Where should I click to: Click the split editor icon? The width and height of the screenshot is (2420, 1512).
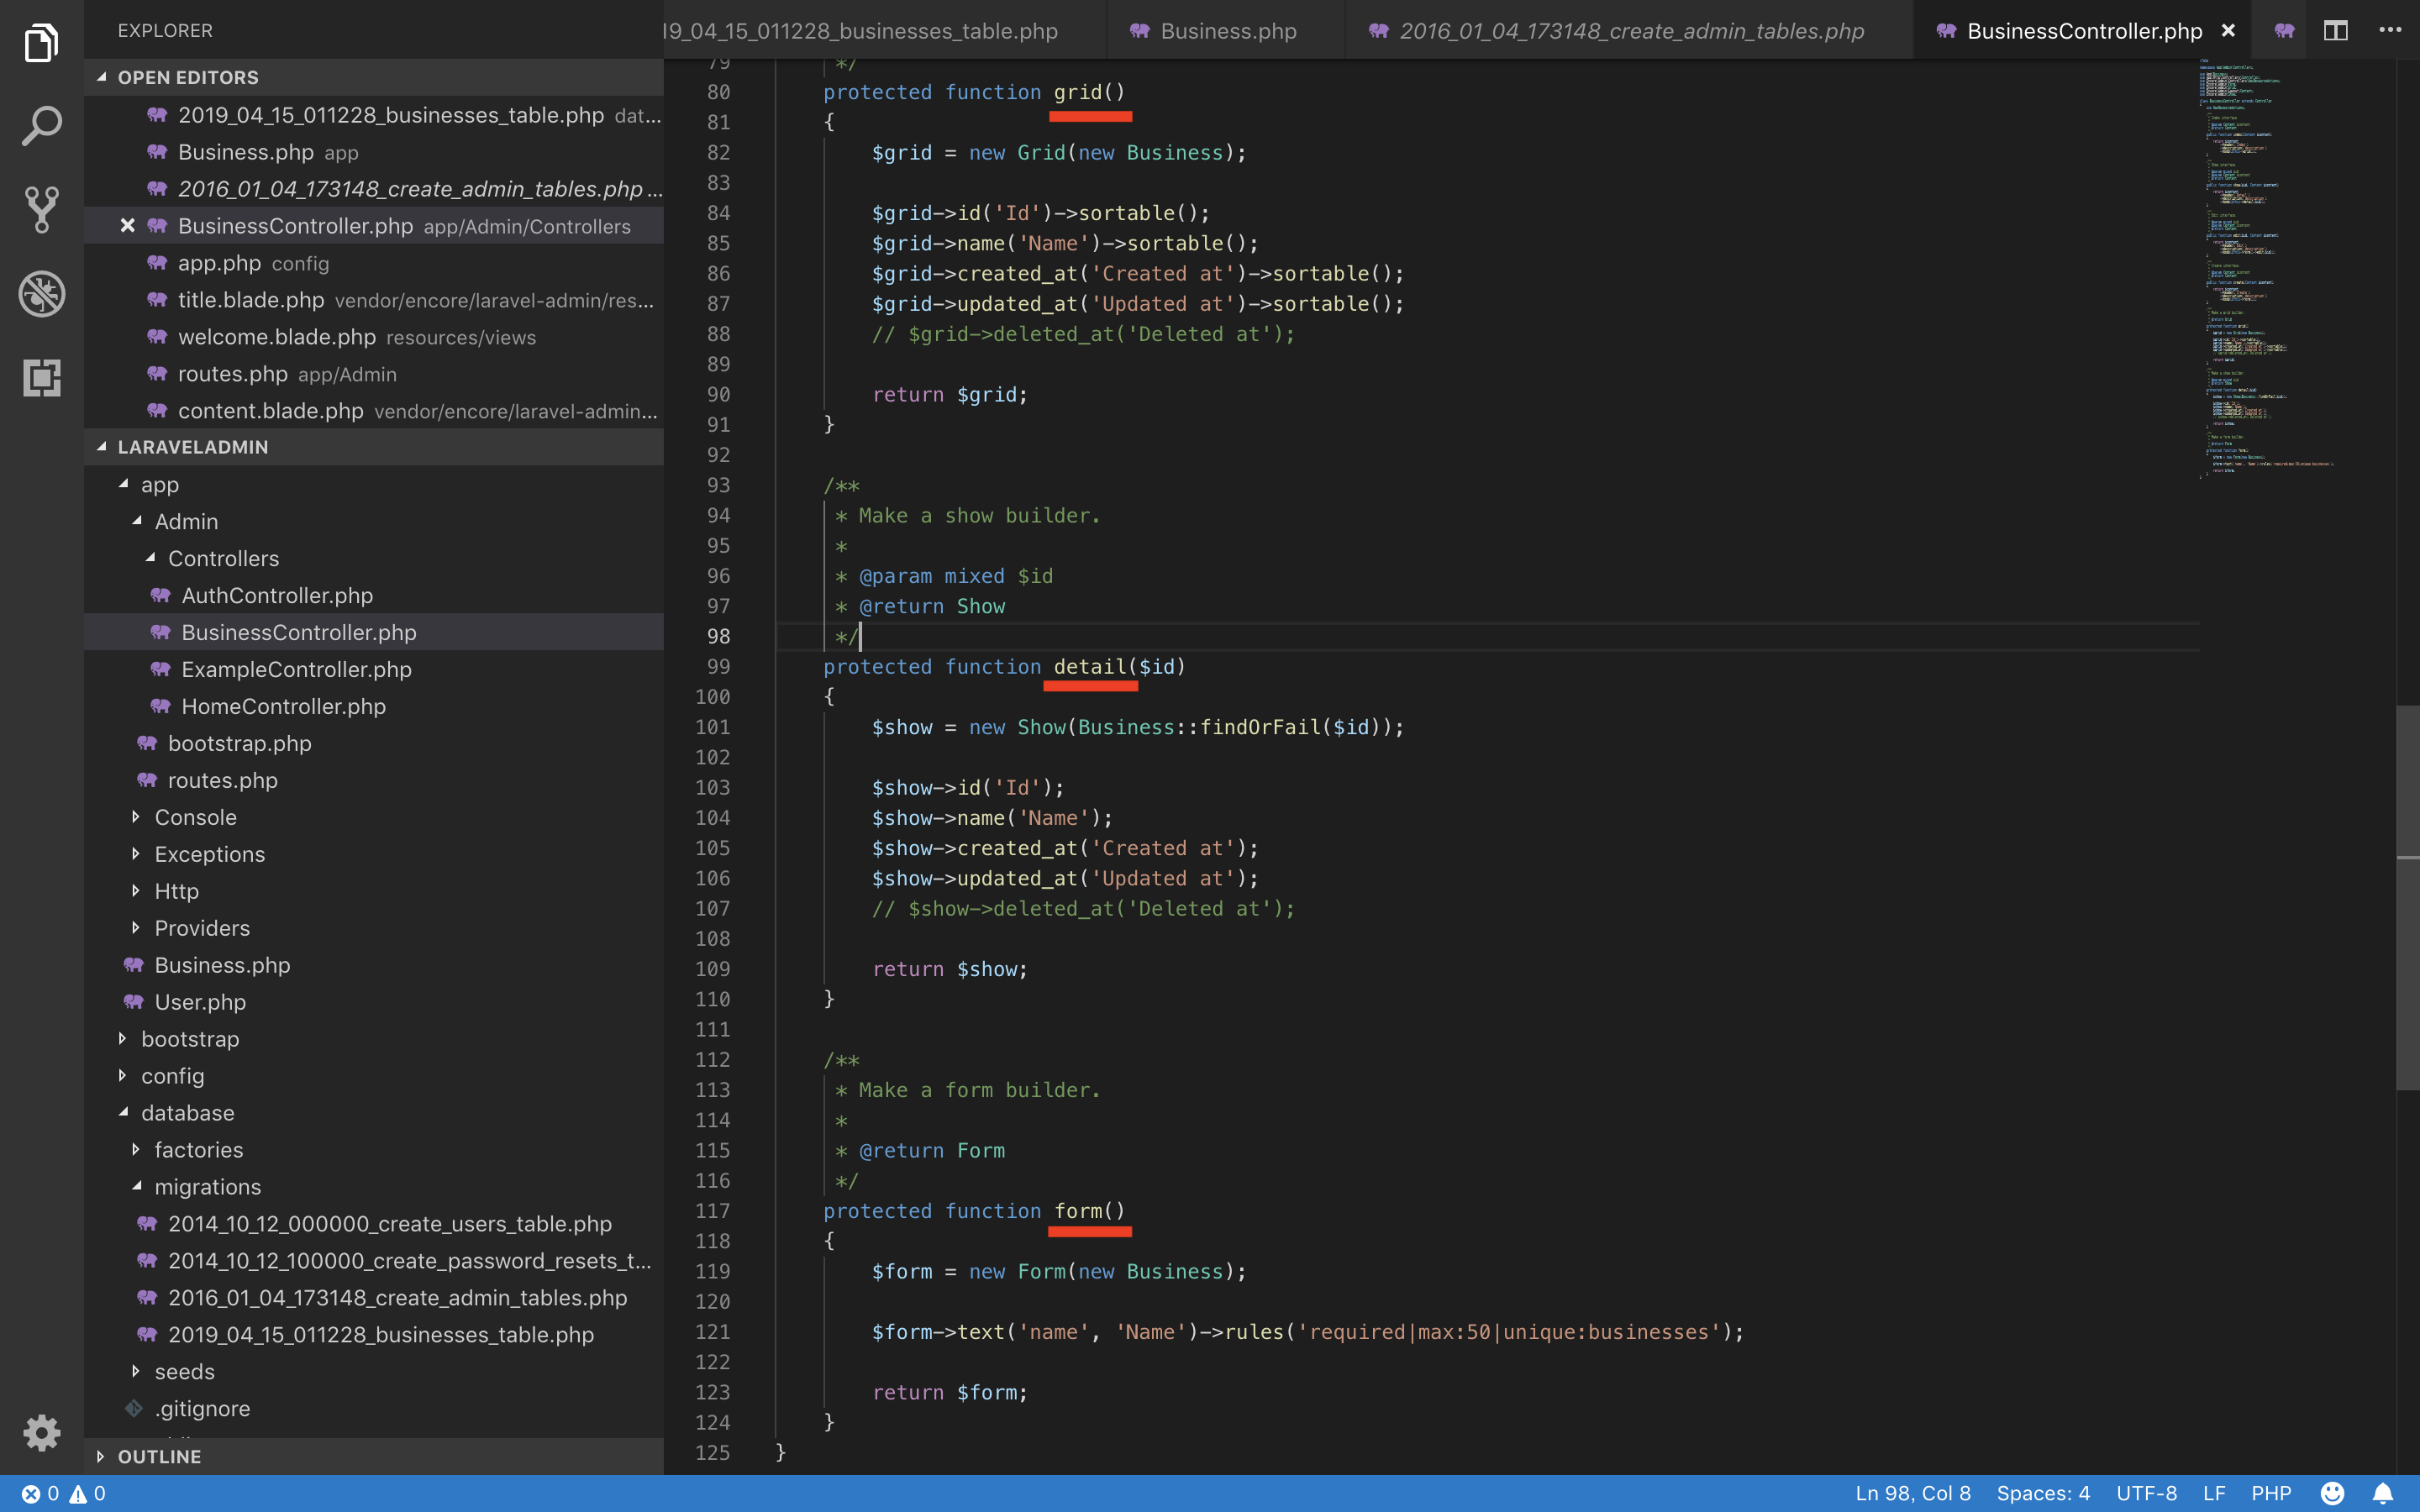[x=2335, y=31]
